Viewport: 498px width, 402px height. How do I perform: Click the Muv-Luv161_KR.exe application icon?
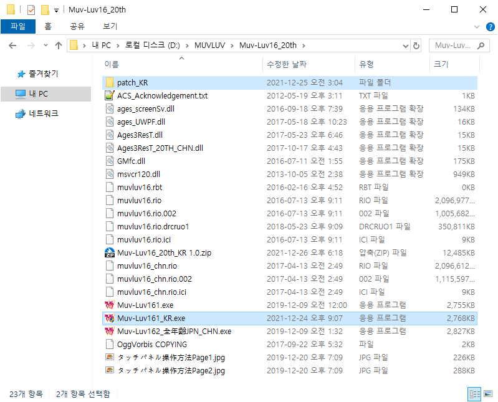pos(110,318)
